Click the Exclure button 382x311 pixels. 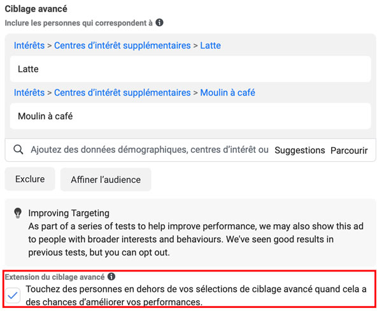tap(30, 179)
